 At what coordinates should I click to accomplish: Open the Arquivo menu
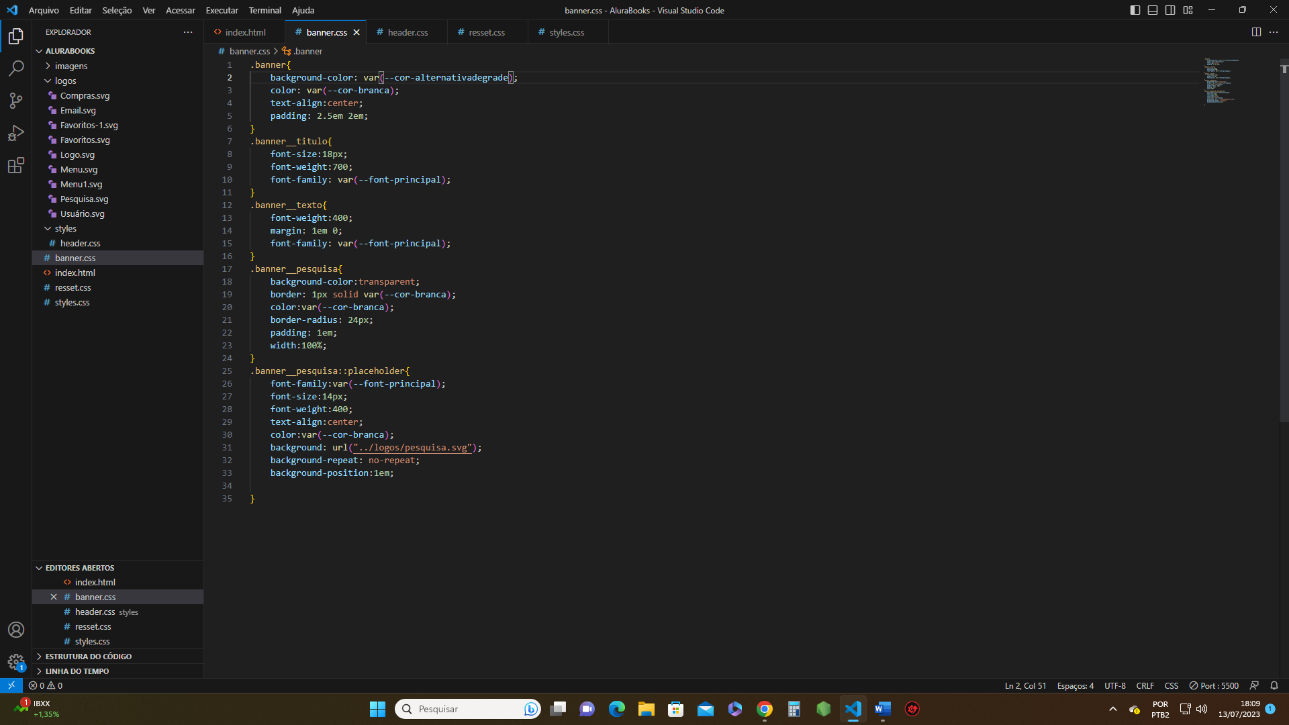click(44, 10)
